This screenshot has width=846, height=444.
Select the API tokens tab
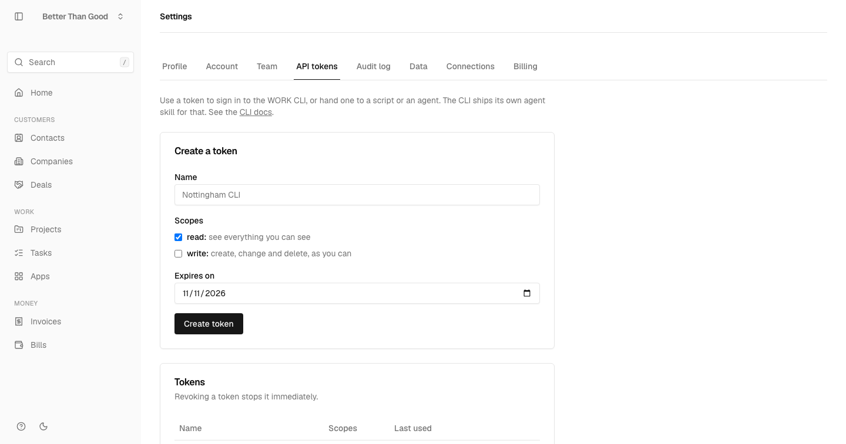click(317, 66)
